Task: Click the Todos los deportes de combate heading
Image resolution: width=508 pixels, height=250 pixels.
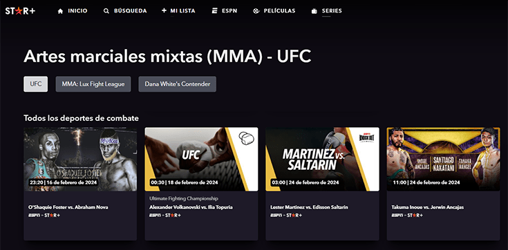Action: (x=81, y=118)
